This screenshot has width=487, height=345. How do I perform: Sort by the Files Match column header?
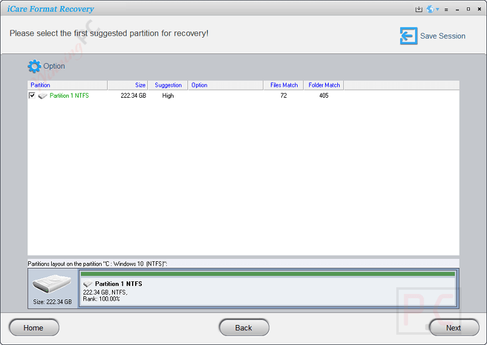(x=283, y=85)
